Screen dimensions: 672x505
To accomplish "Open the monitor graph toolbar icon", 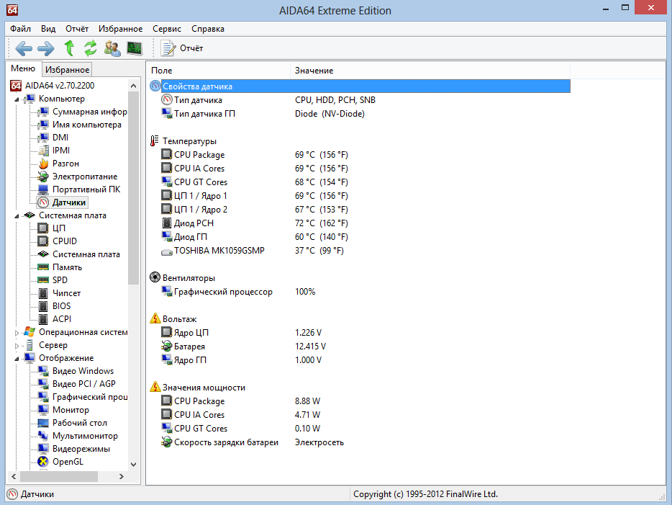I will (x=135, y=48).
